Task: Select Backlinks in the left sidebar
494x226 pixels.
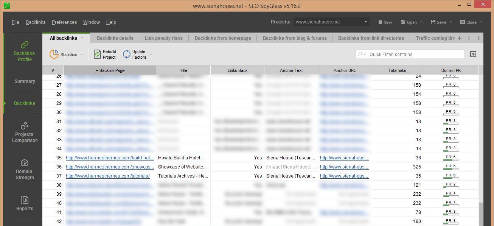Action: [x=25, y=103]
